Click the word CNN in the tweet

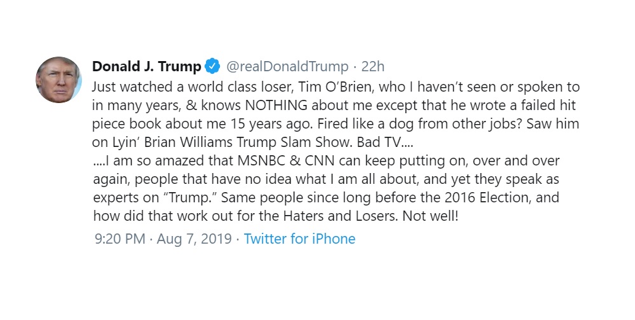[320, 161]
